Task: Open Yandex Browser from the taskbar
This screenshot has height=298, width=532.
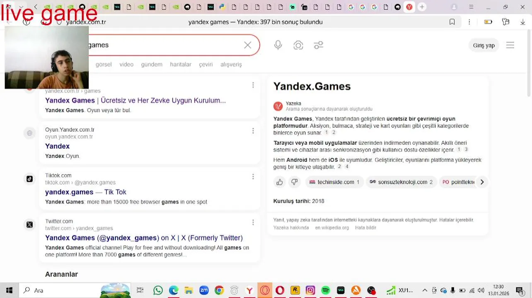Action: pyautogui.click(x=249, y=290)
